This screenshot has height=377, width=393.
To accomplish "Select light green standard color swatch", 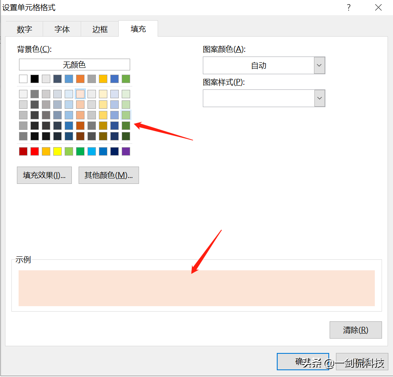I will pos(69,151).
